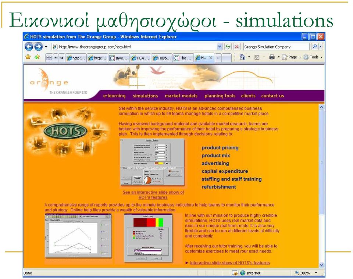Click 'refurbishment' text
This screenshot has width=353, height=279.
218,187
